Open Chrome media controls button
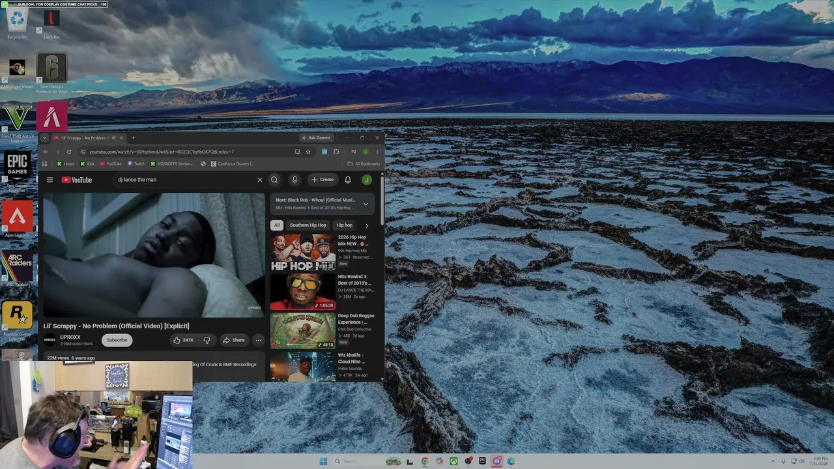This screenshot has height=469, width=834. coord(353,152)
